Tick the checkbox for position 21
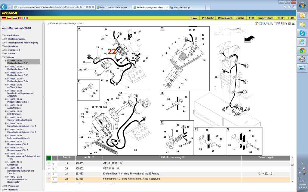The width and height of the screenshot is (308, 192). [x=49, y=174]
